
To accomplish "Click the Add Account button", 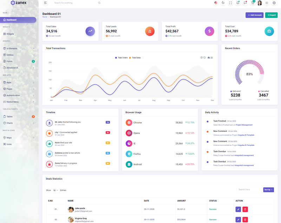I will pyautogui.click(x=254, y=15).
